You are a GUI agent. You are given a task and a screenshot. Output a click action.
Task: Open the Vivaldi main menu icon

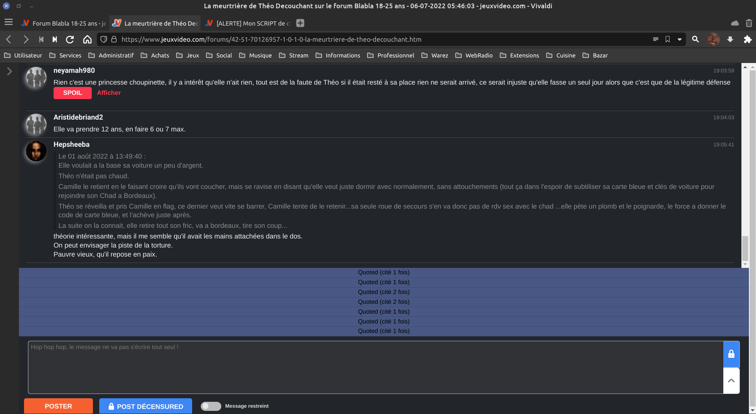pos(9,22)
